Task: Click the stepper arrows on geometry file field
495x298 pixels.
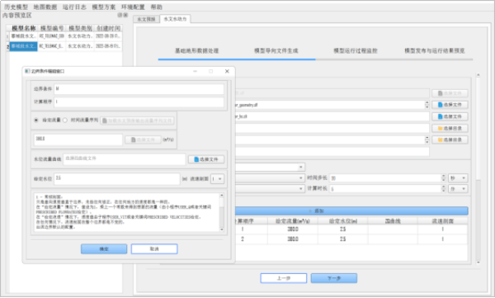Action: click(427, 105)
